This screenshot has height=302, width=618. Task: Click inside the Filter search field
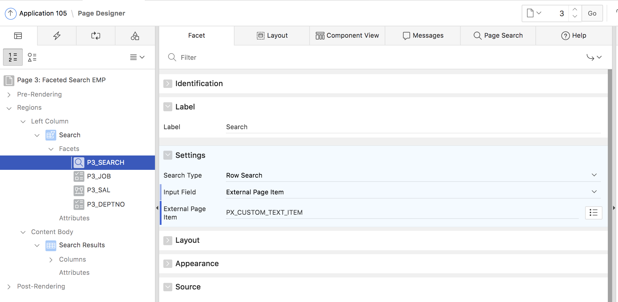pos(209,57)
